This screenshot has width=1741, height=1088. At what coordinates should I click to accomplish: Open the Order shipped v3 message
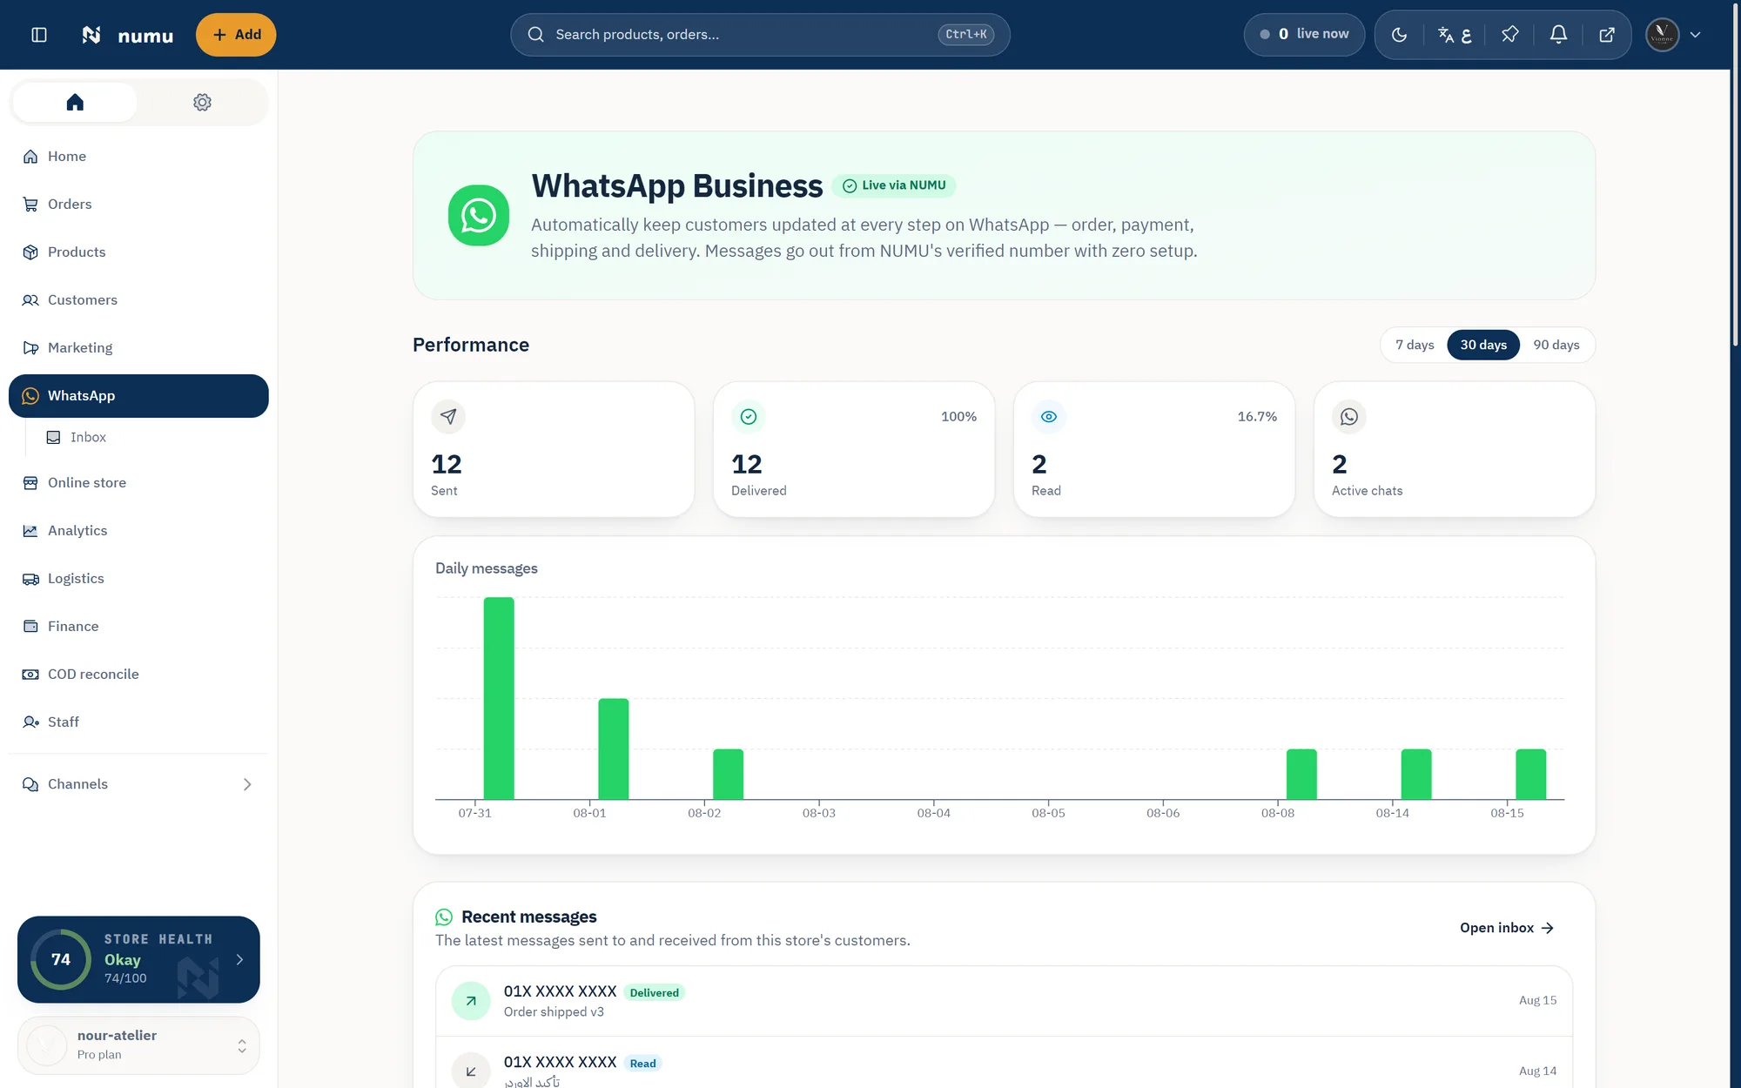1004,1001
